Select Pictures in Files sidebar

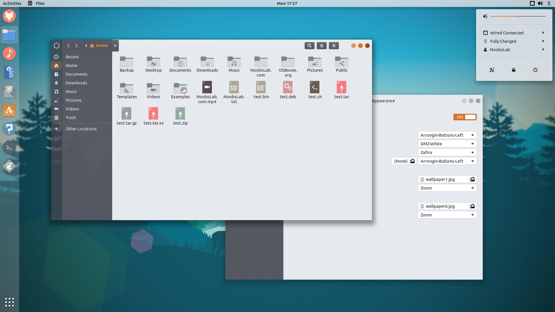82,100
